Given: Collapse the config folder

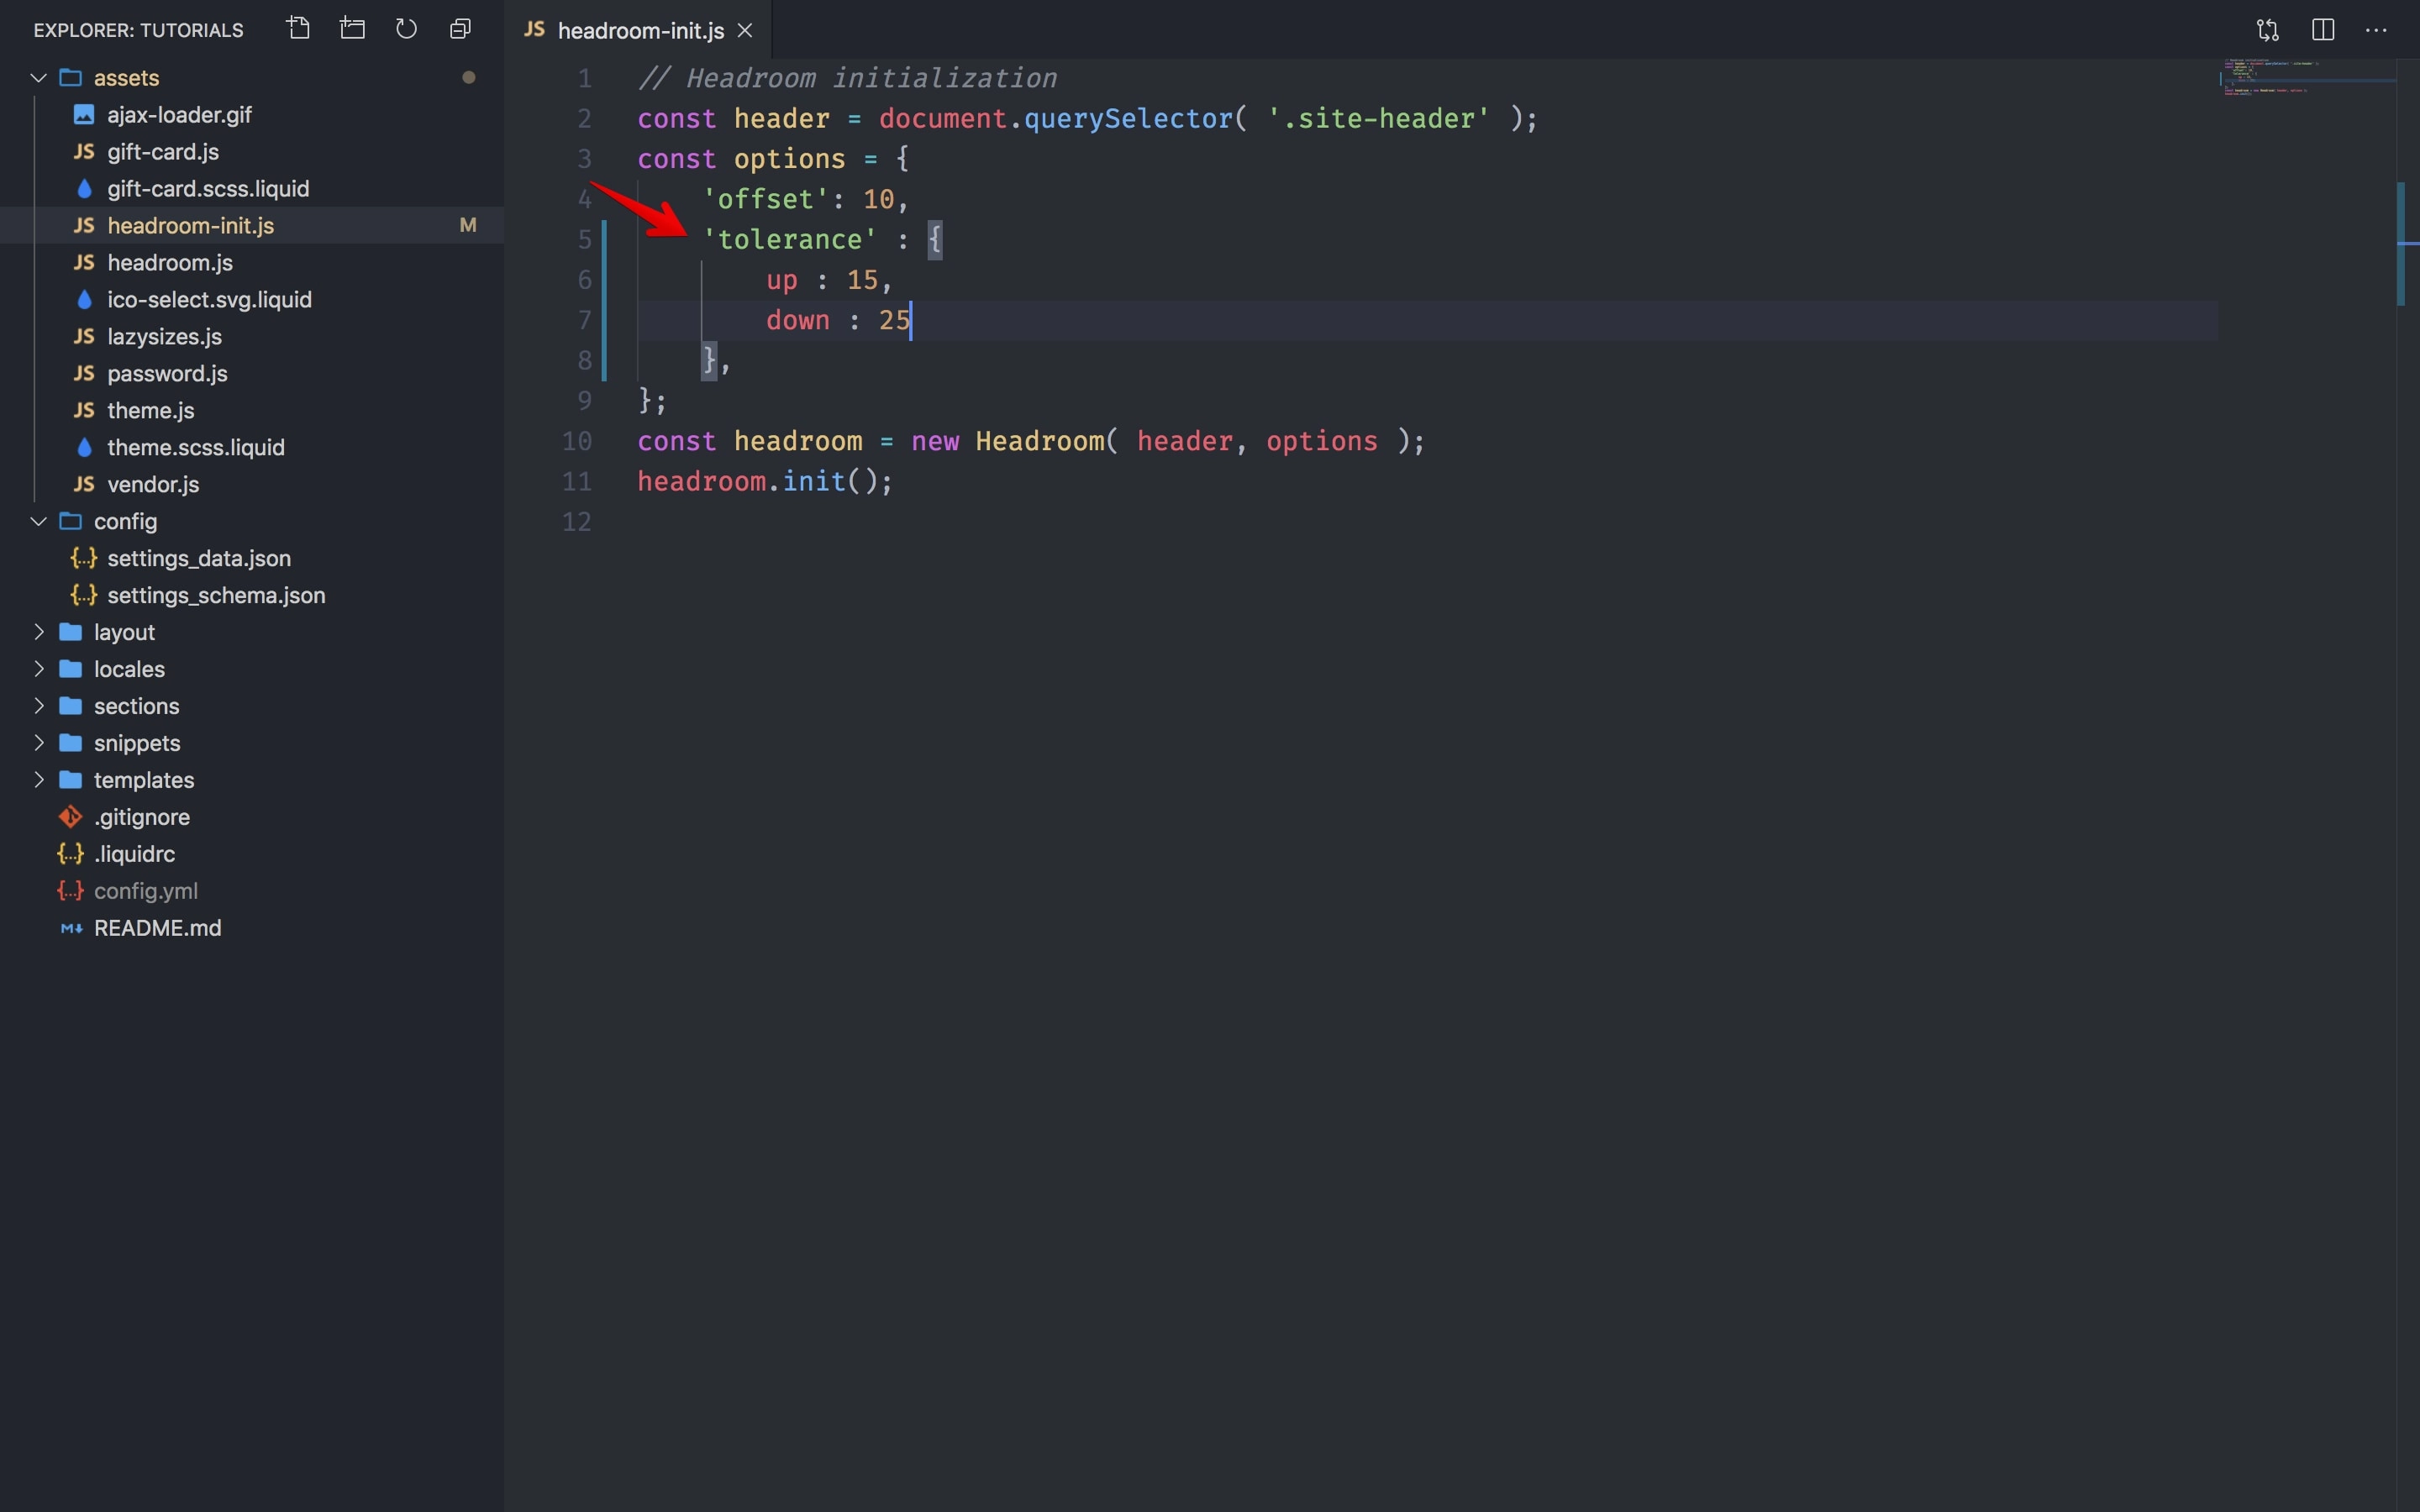Looking at the screenshot, I should point(39,521).
